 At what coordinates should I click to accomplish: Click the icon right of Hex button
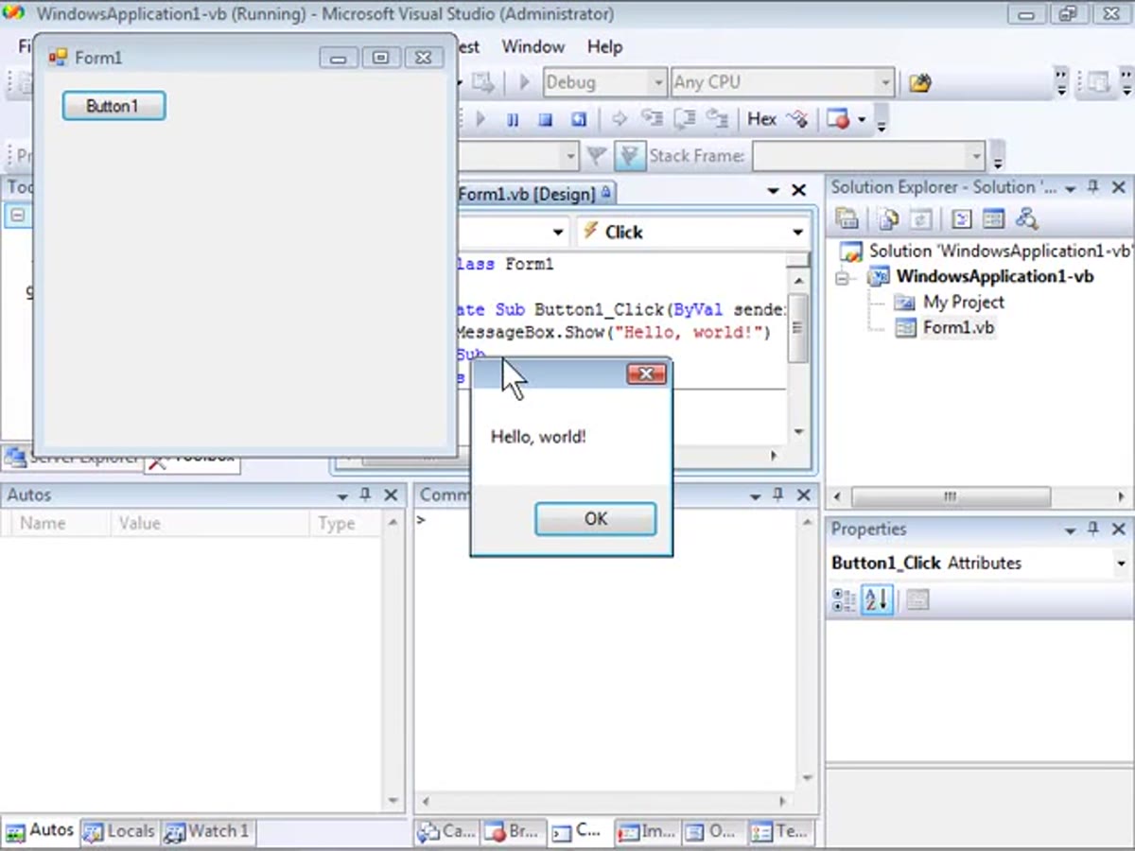tap(797, 119)
